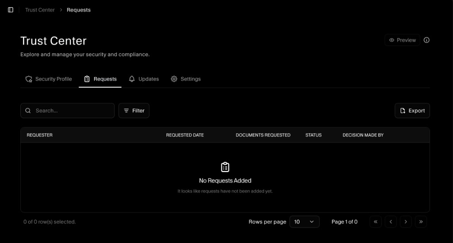Switch to the Updates tab
453x243 pixels.
[144, 79]
